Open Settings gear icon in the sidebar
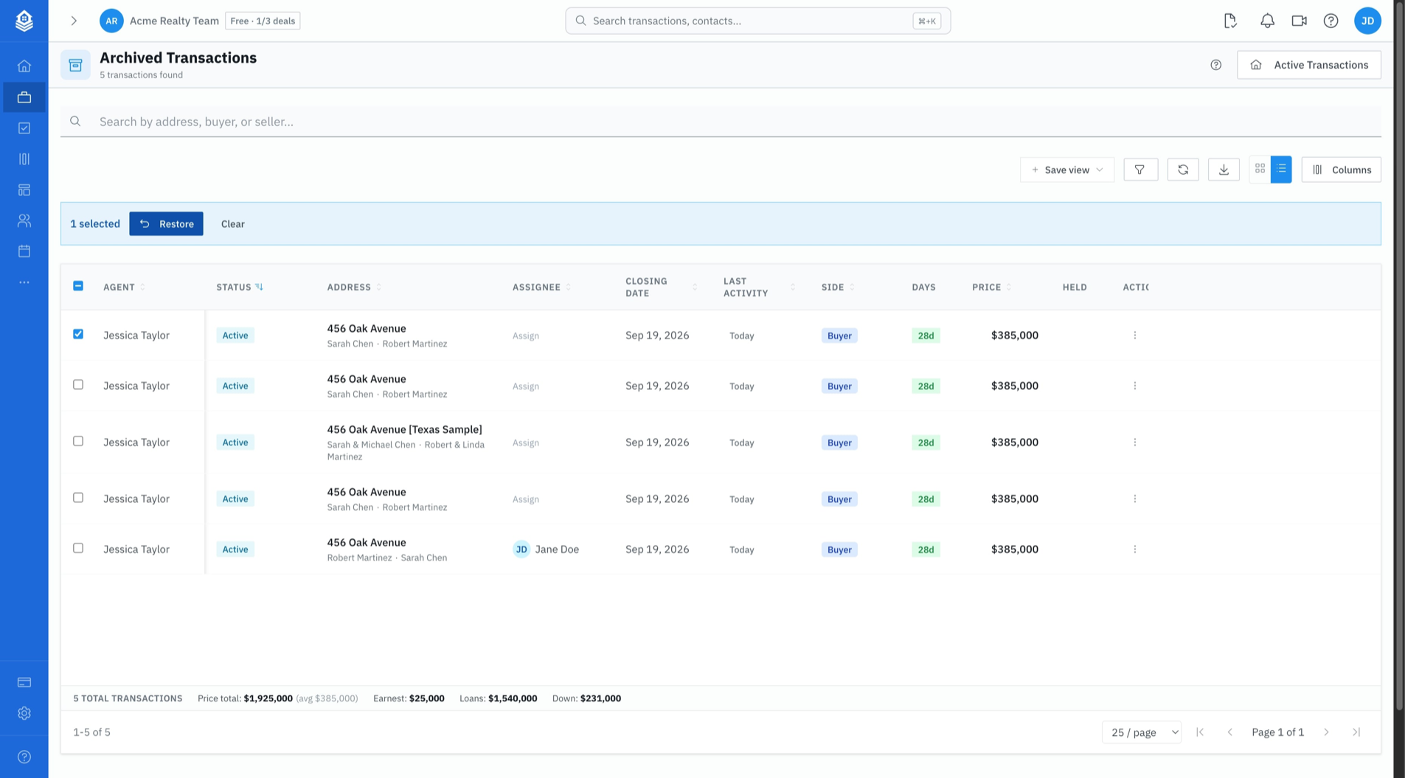1405x778 pixels. 24,713
